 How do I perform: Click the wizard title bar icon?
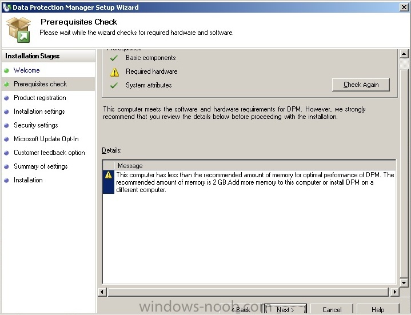(6, 7)
